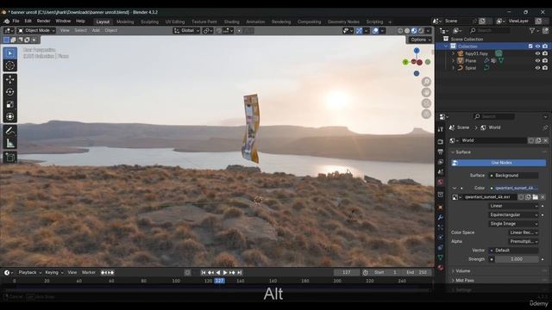Open the Render properties tab

[441, 141]
